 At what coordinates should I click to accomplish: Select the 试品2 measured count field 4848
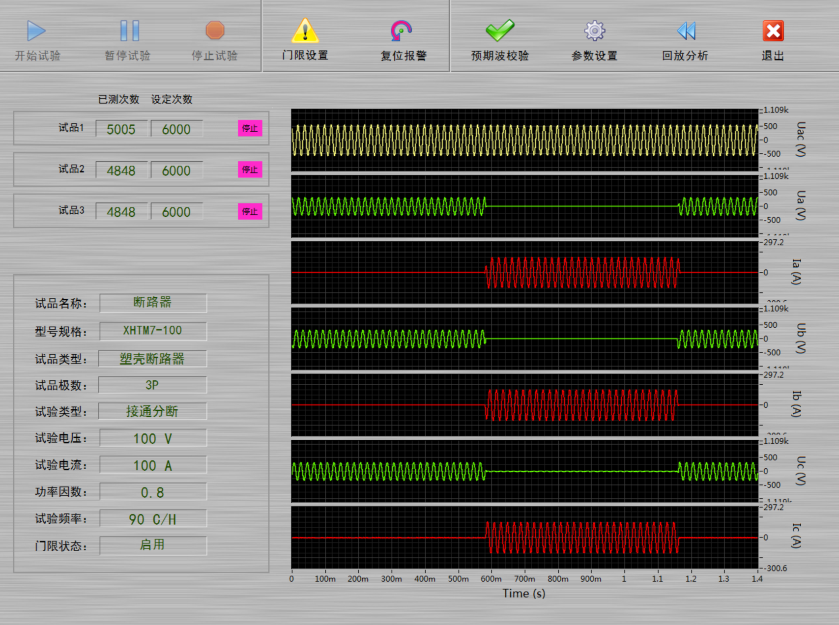coord(121,170)
